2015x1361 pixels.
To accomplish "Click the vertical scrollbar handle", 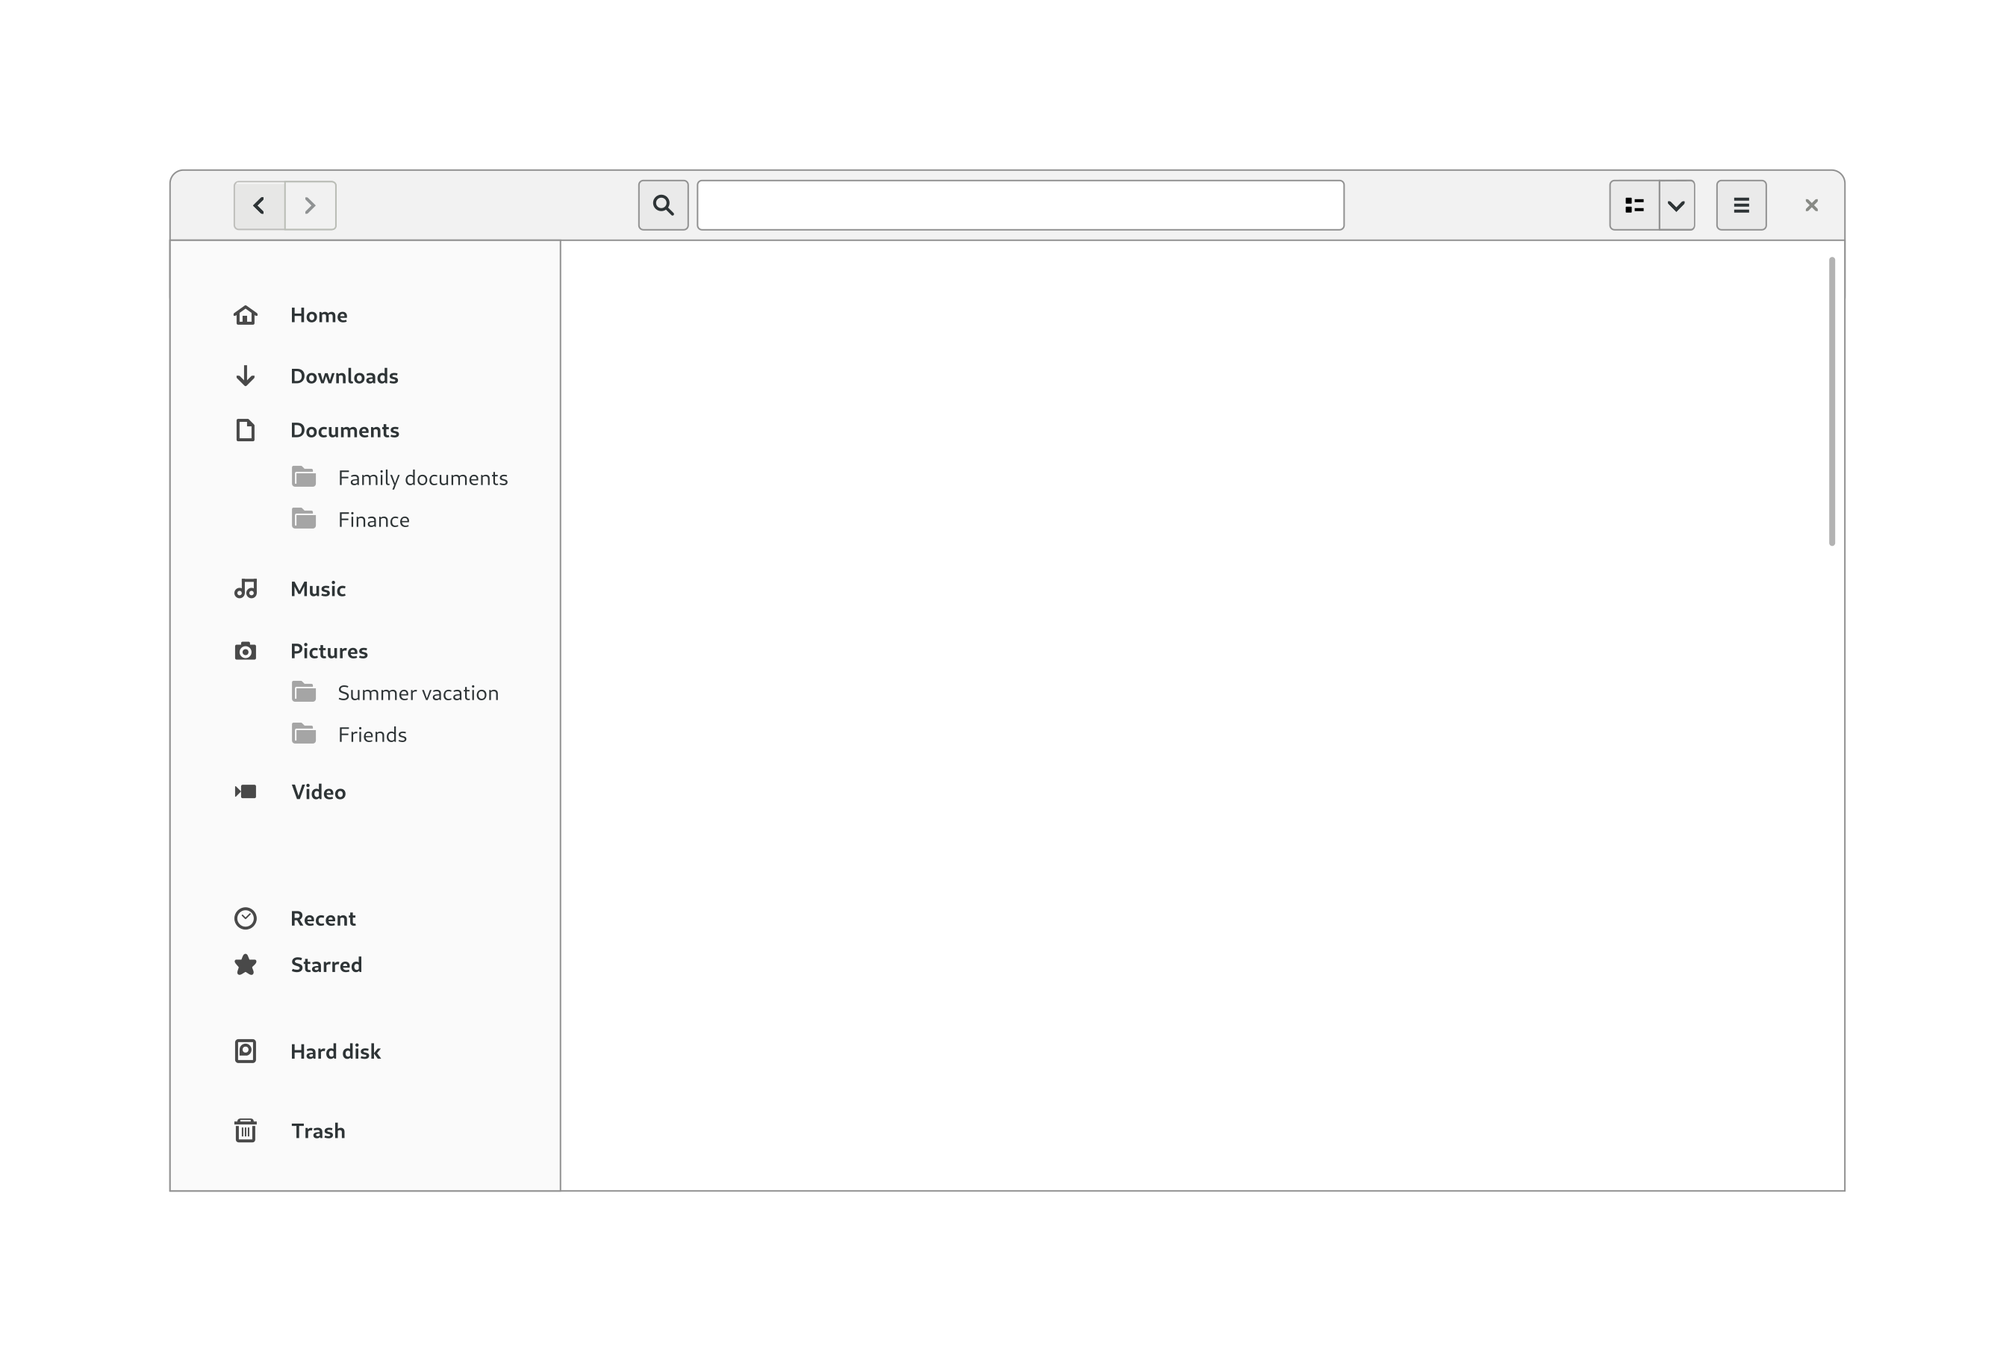I will coord(1832,402).
